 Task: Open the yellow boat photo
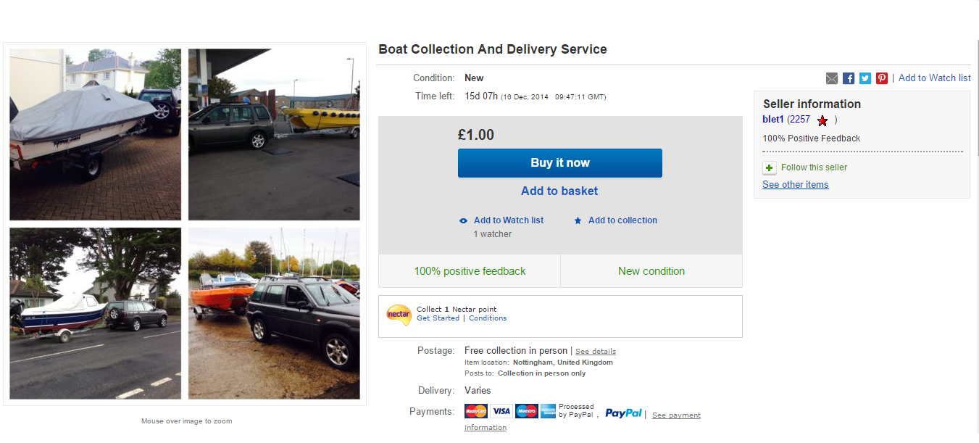274,134
